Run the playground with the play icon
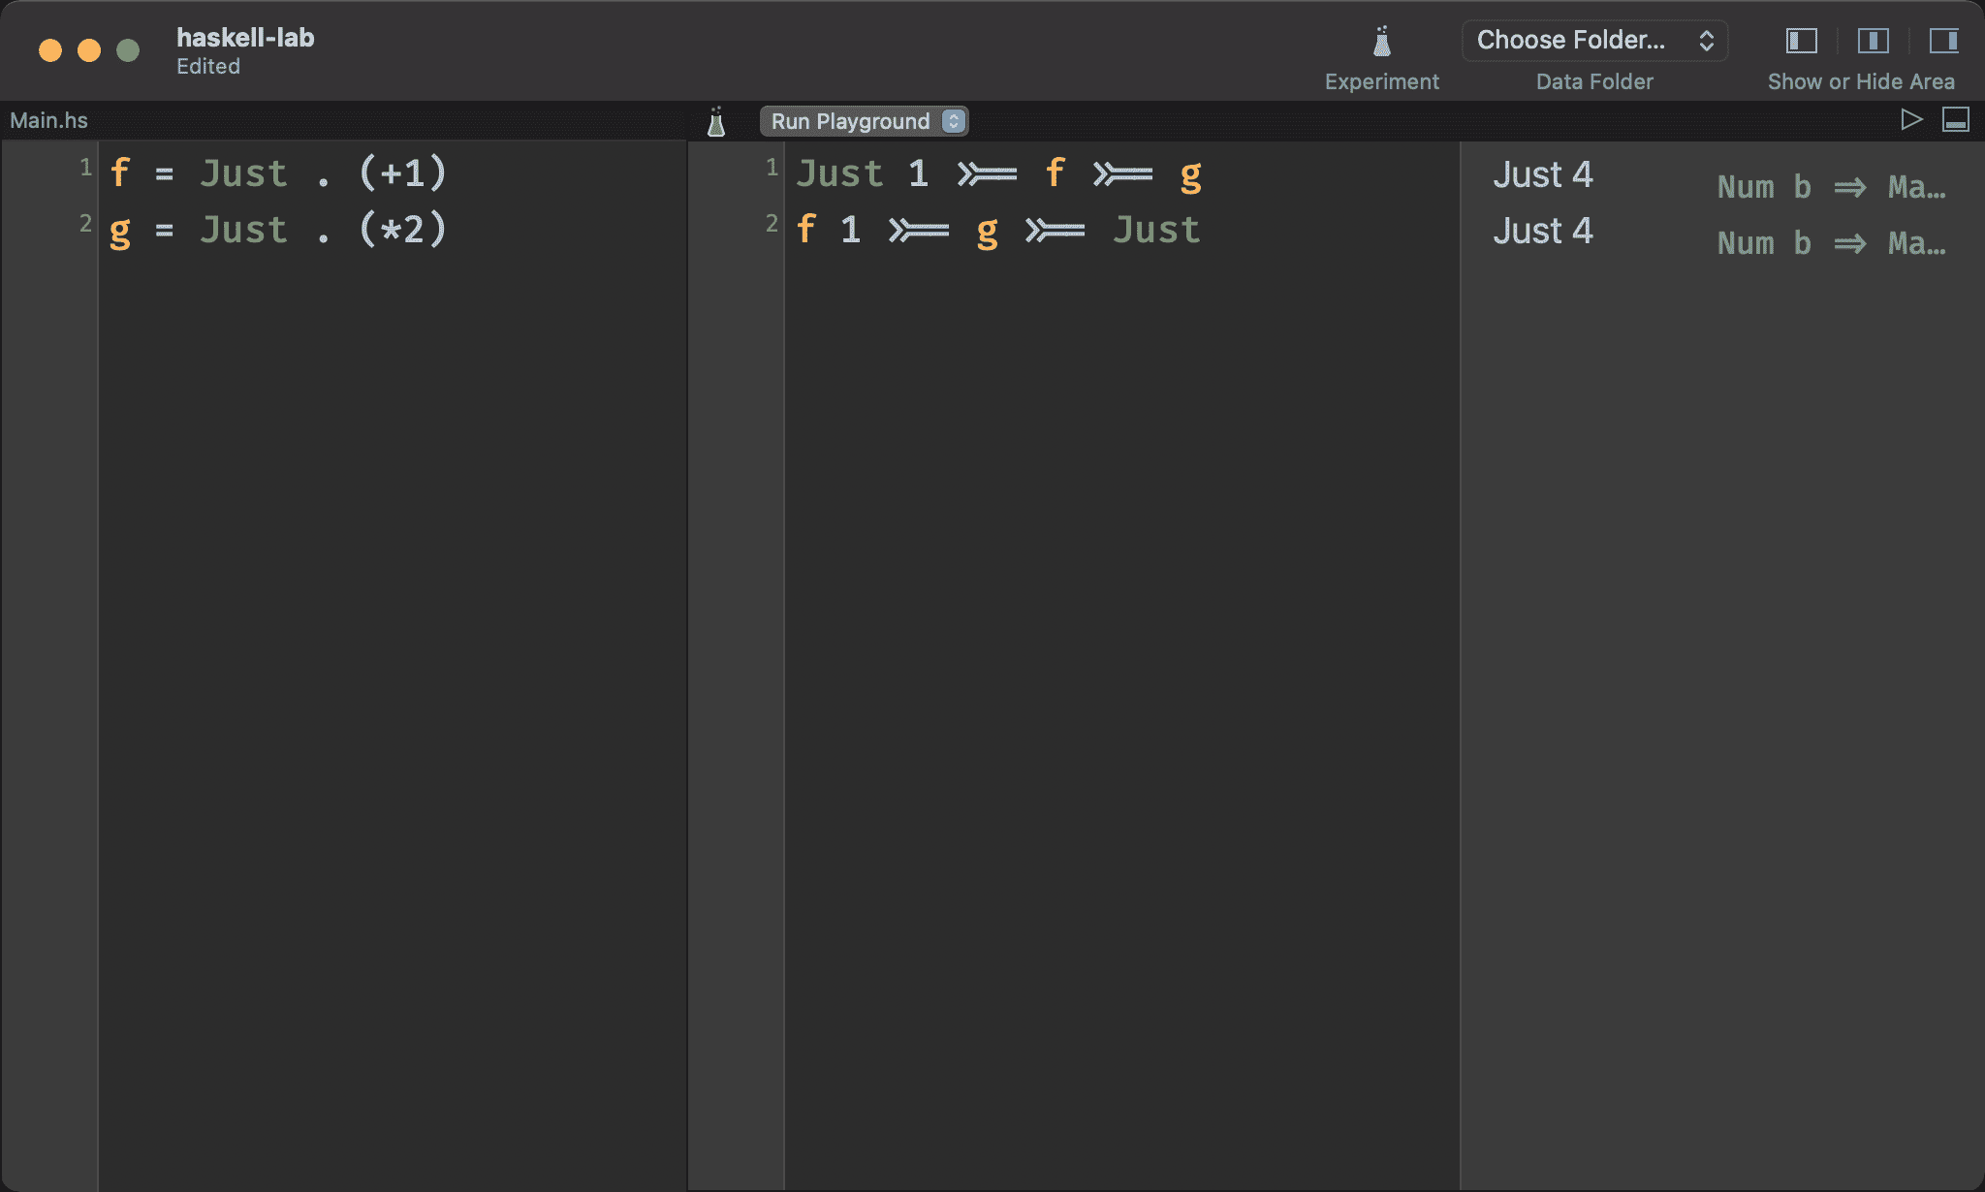This screenshot has height=1192, width=1985. click(x=1911, y=119)
